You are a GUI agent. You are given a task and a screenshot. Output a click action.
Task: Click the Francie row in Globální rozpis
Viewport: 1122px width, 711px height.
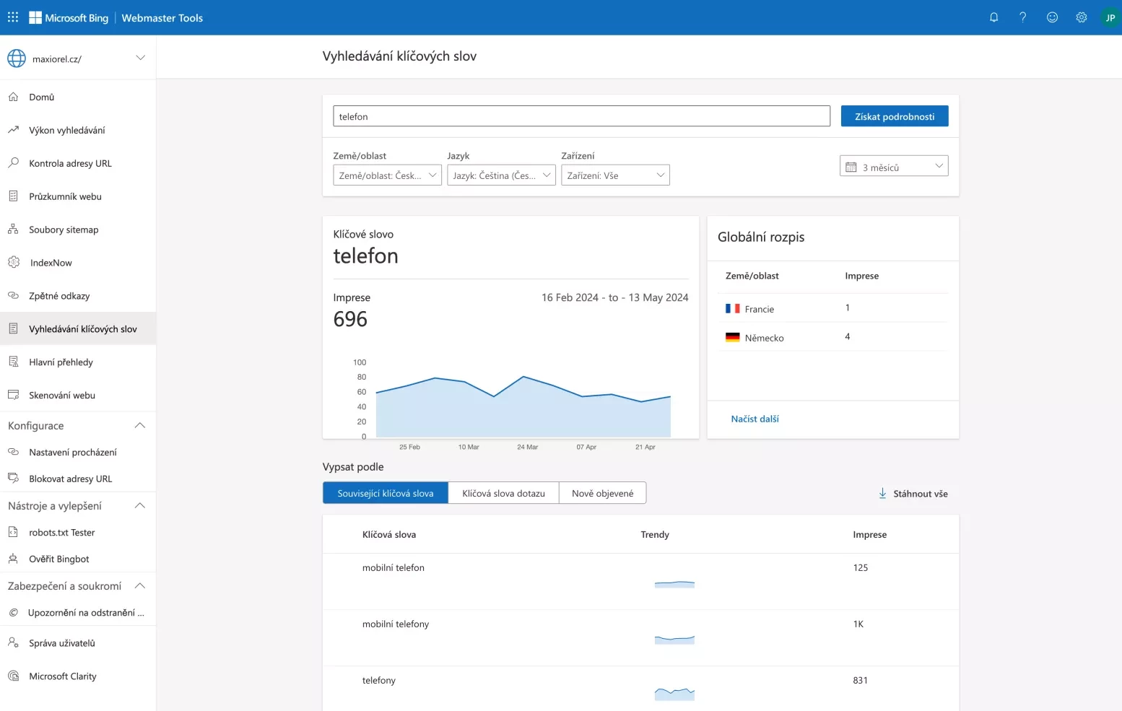(x=832, y=308)
